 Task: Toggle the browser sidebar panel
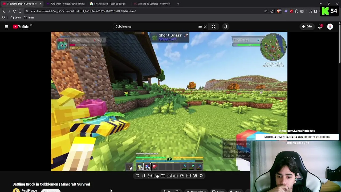(316, 11)
